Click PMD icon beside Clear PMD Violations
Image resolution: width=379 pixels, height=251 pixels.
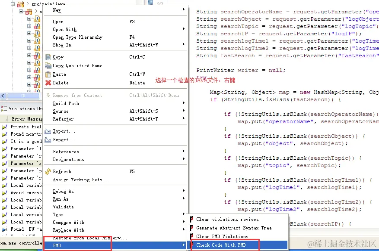[191, 236]
